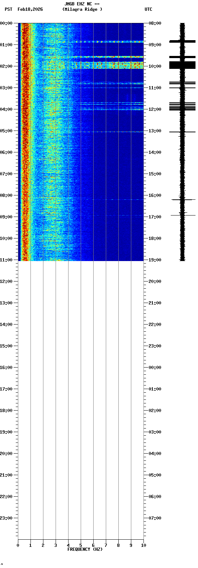Click the 07:00 UTC time label
Screen dimensions: 198x568
[155, 518]
